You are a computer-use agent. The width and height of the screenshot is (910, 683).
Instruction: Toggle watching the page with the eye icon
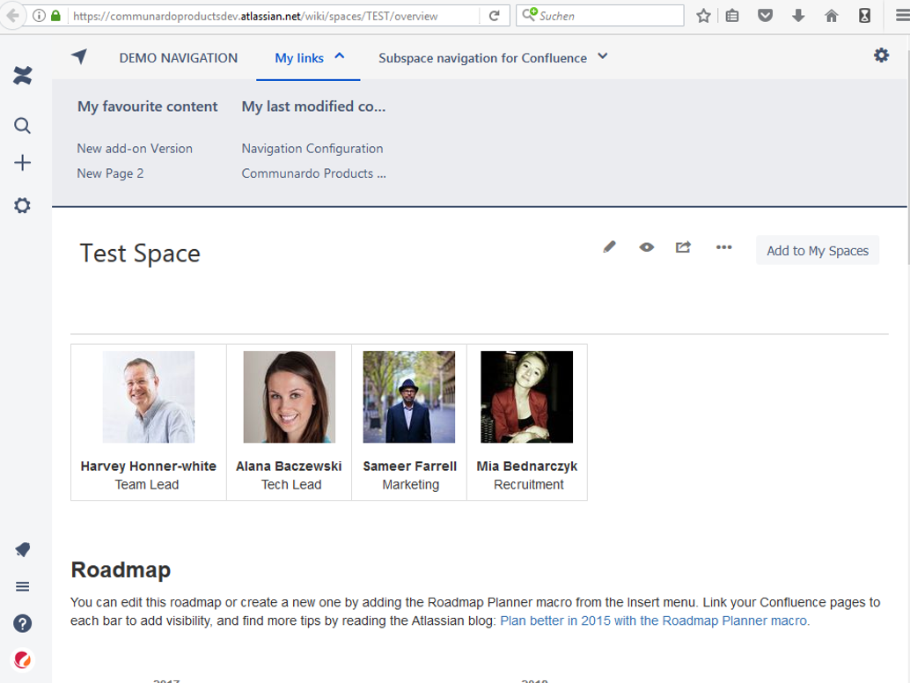click(647, 247)
